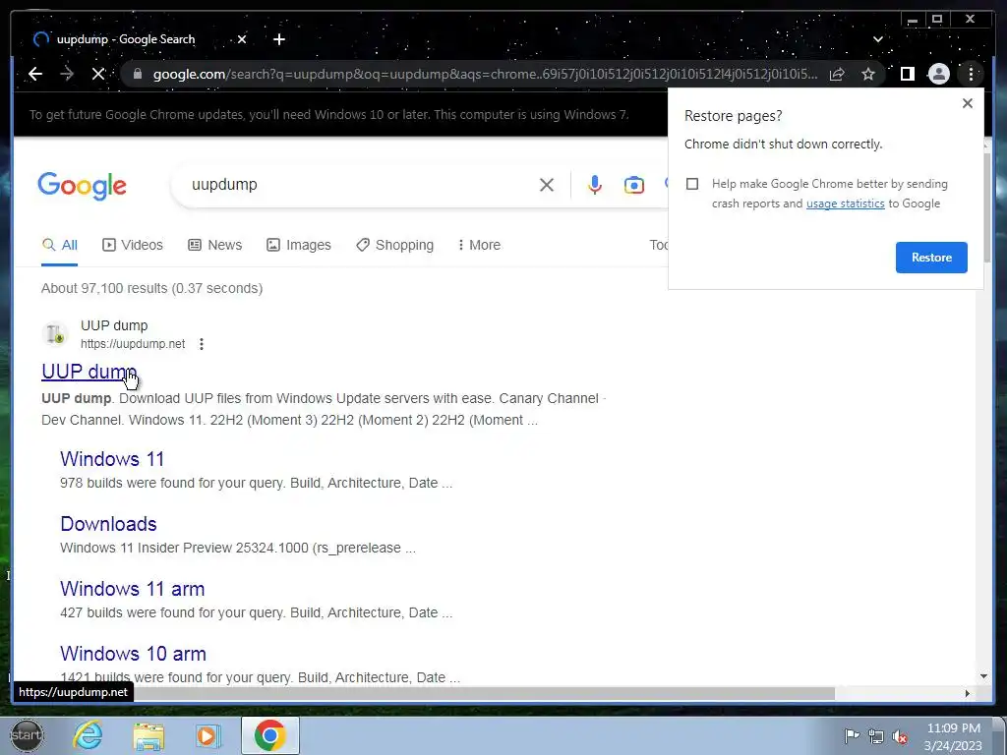
Task: Open the Windows 11 arm sitelink
Action: [x=133, y=589]
